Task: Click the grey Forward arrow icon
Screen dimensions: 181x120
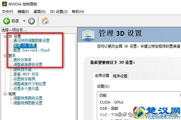Action: coord(31,21)
